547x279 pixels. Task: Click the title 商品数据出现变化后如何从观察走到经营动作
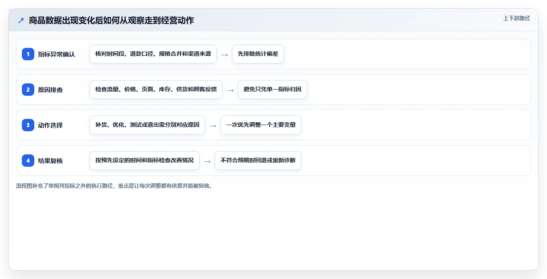click(111, 20)
